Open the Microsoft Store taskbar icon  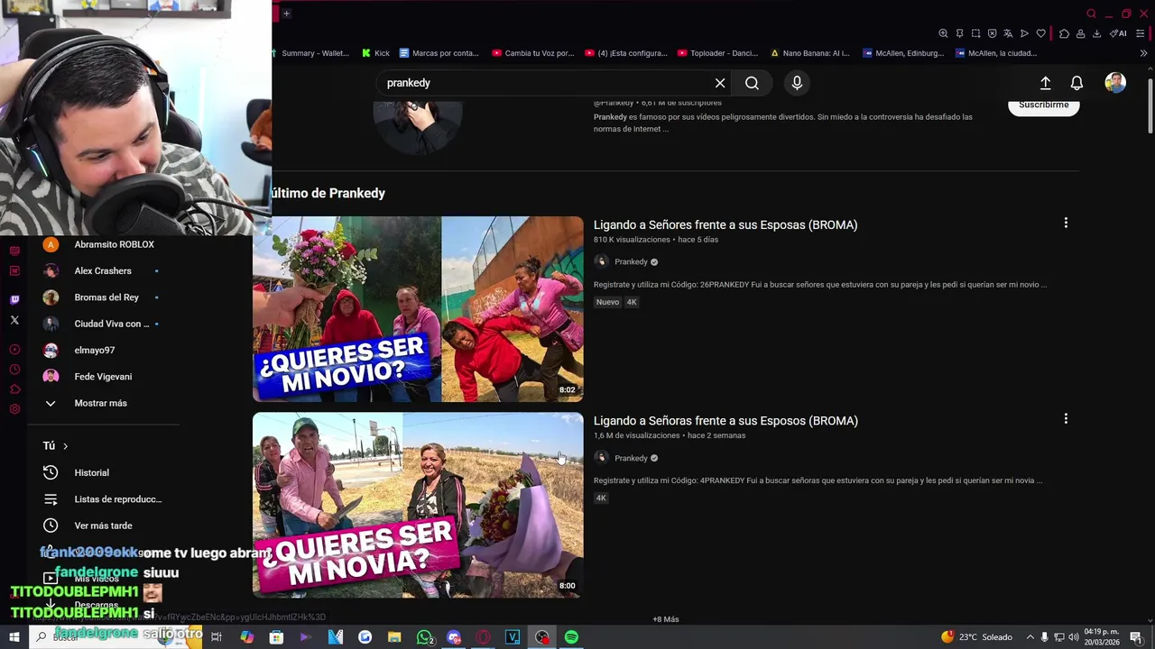(x=276, y=637)
